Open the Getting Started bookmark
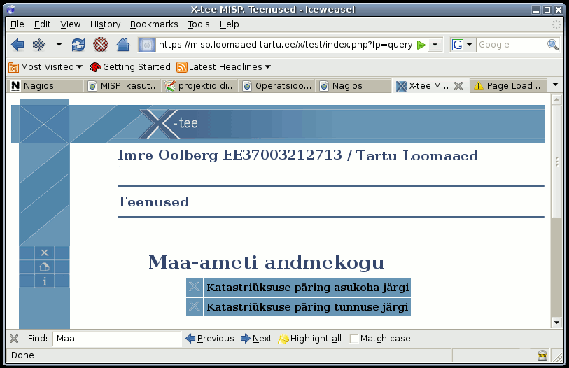This screenshot has height=368, width=569. (130, 67)
